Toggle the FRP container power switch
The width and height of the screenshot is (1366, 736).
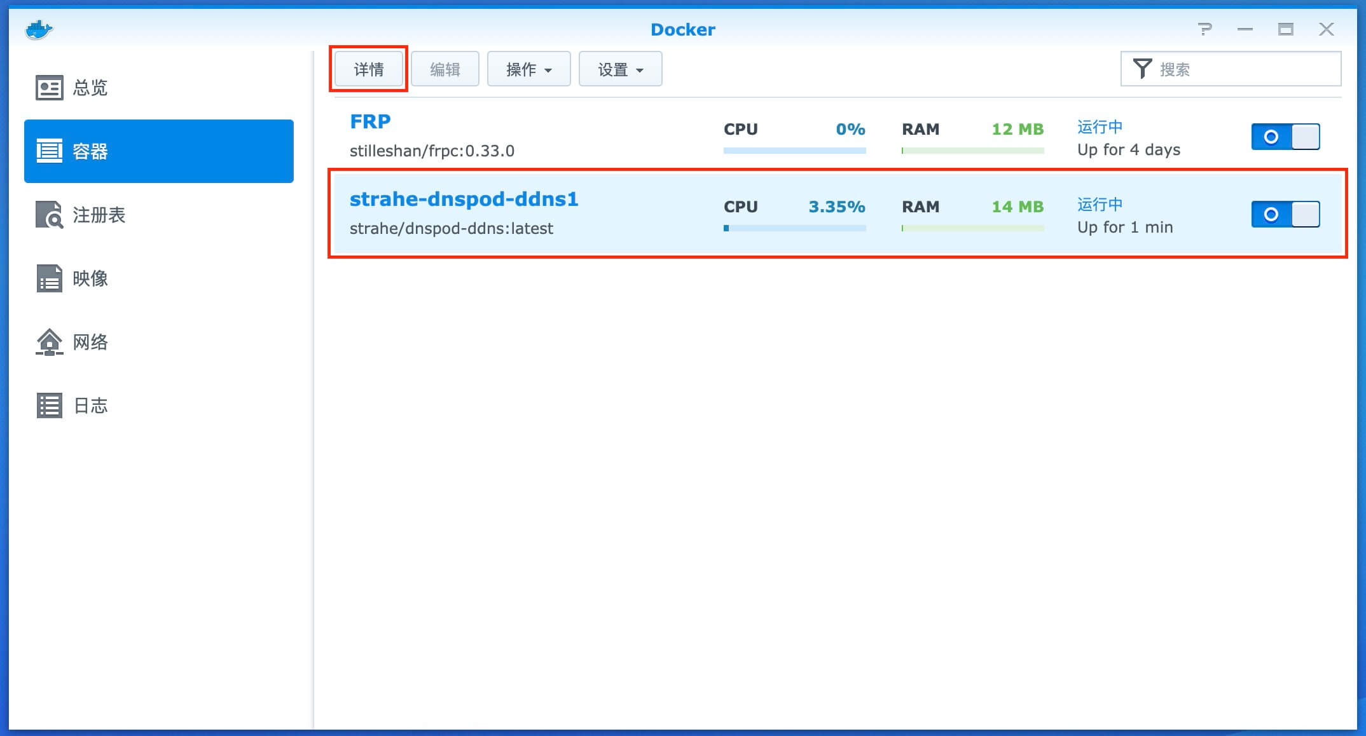(1285, 137)
